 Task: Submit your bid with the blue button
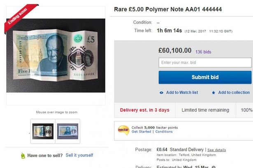[205, 77]
